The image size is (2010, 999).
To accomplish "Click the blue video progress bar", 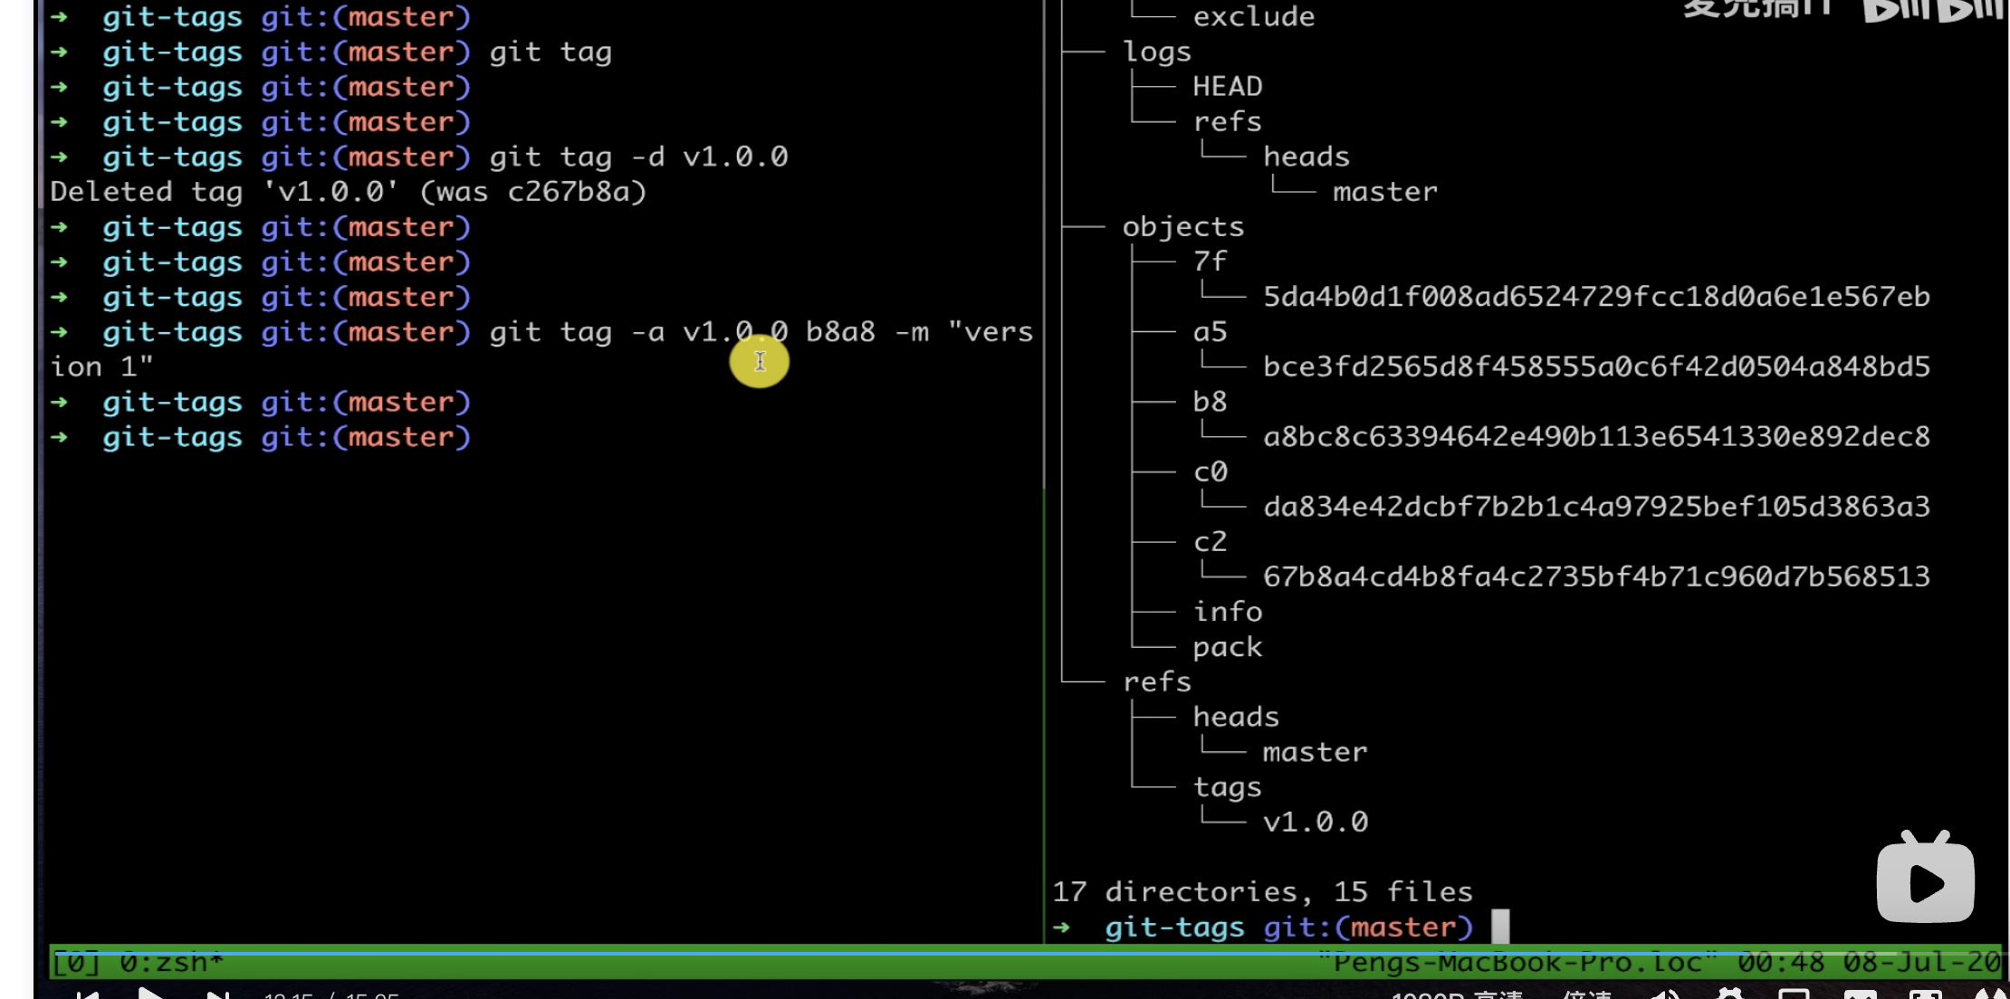I will click(905, 952).
